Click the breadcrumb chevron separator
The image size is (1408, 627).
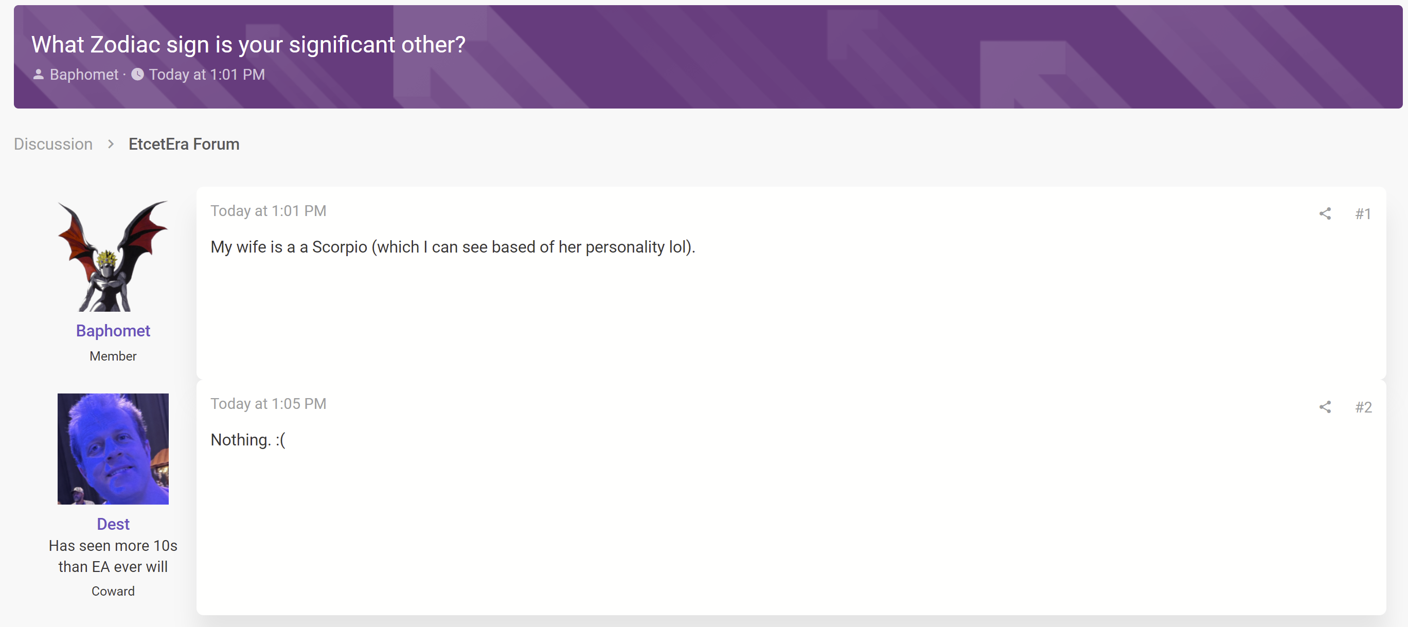coord(111,144)
